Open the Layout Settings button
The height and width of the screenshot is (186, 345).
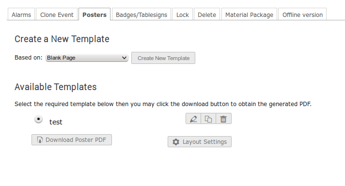pyautogui.click(x=200, y=142)
